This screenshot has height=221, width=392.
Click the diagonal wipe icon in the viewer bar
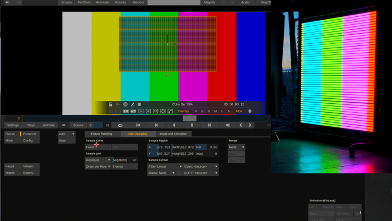click(133, 111)
